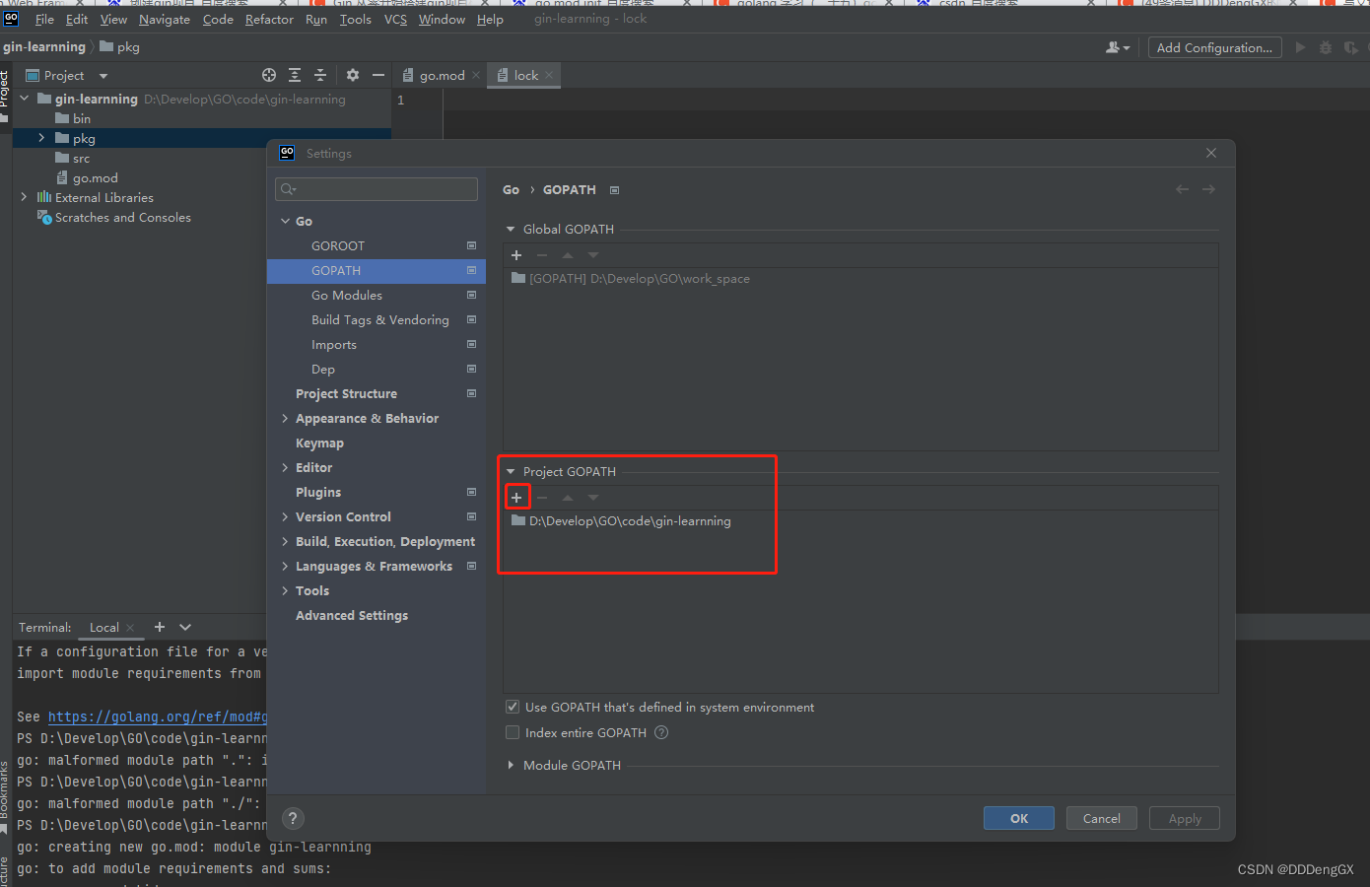This screenshot has width=1370, height=887.
Task: Collapse the Global GOPATH section
Action: [511, 229]
